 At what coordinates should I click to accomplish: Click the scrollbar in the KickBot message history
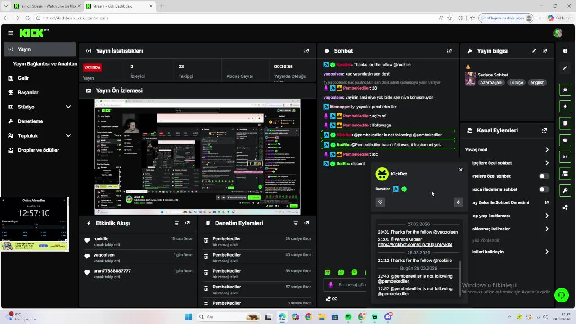click(460, 278)
